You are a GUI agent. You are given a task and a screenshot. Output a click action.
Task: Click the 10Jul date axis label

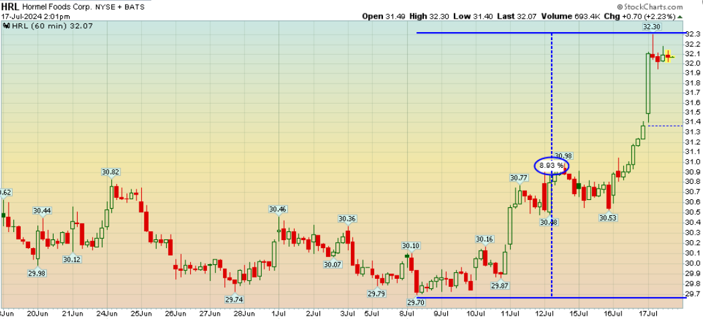(475, 313)
